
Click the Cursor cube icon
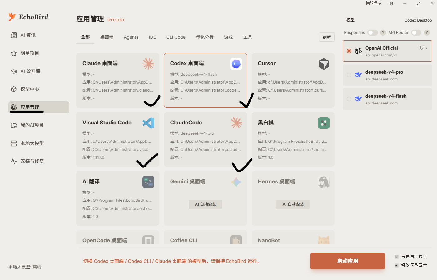pos(324,64)
